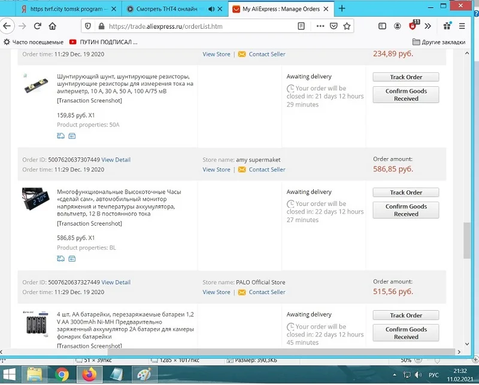Mute the ТНТ4 tab audio icon

(211, 9)
